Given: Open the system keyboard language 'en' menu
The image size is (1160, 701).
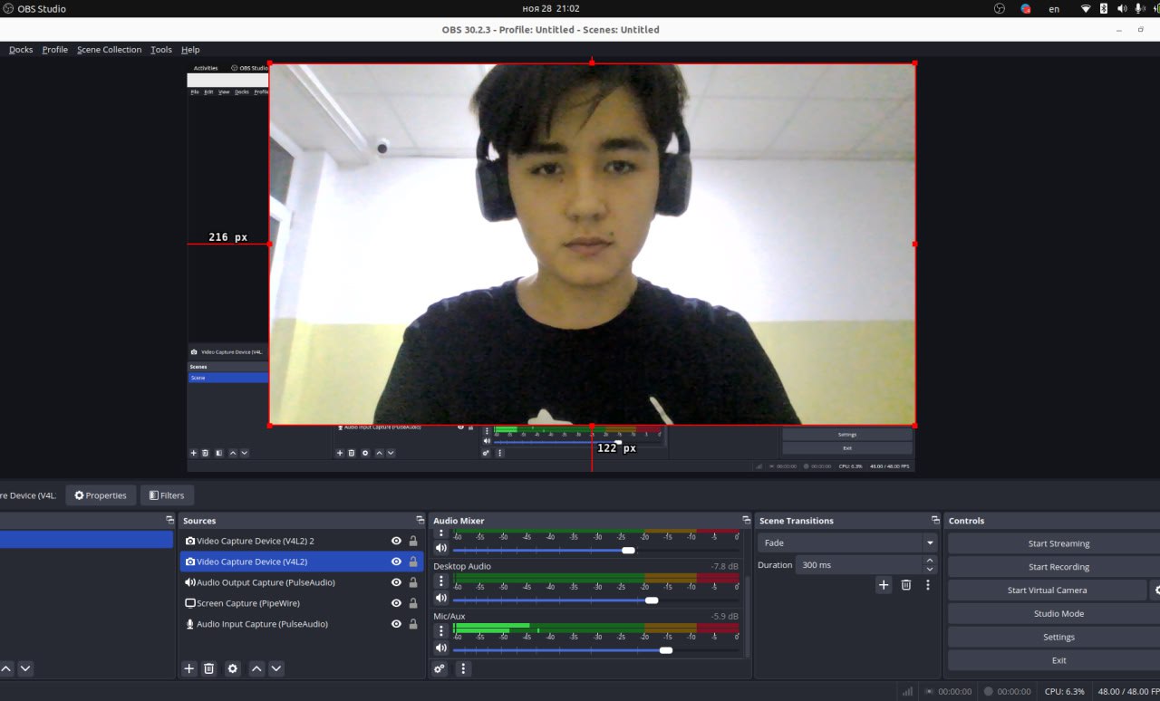Looking at the screenshot, I should click(1054, 9).
